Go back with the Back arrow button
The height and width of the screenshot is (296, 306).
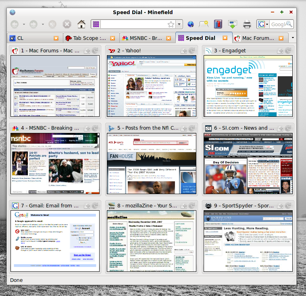tap(15, 25)
